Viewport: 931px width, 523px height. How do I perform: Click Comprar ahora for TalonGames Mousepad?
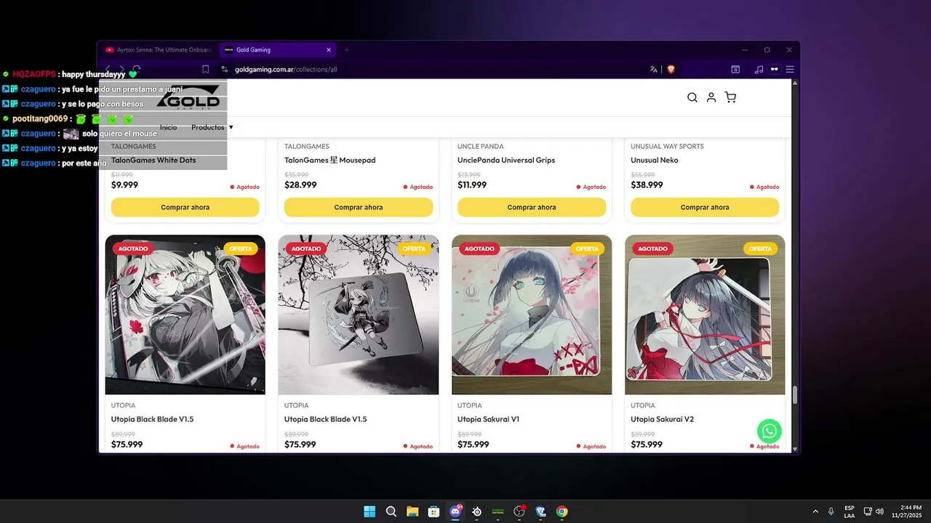358,207
